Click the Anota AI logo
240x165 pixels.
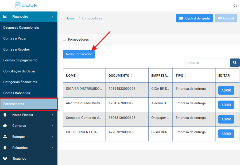(26, 5)
